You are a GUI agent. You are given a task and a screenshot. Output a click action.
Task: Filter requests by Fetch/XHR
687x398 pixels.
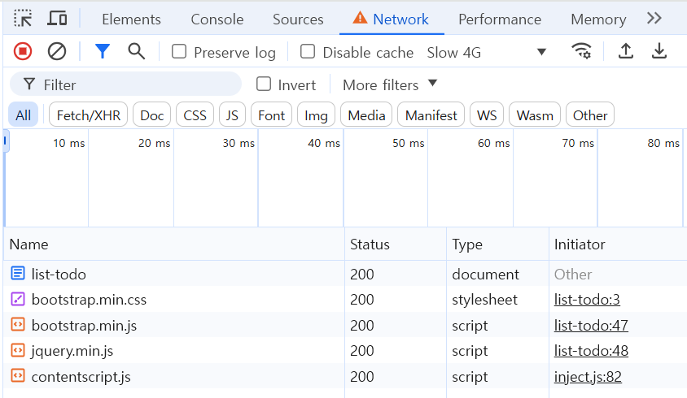coord(89,115)
